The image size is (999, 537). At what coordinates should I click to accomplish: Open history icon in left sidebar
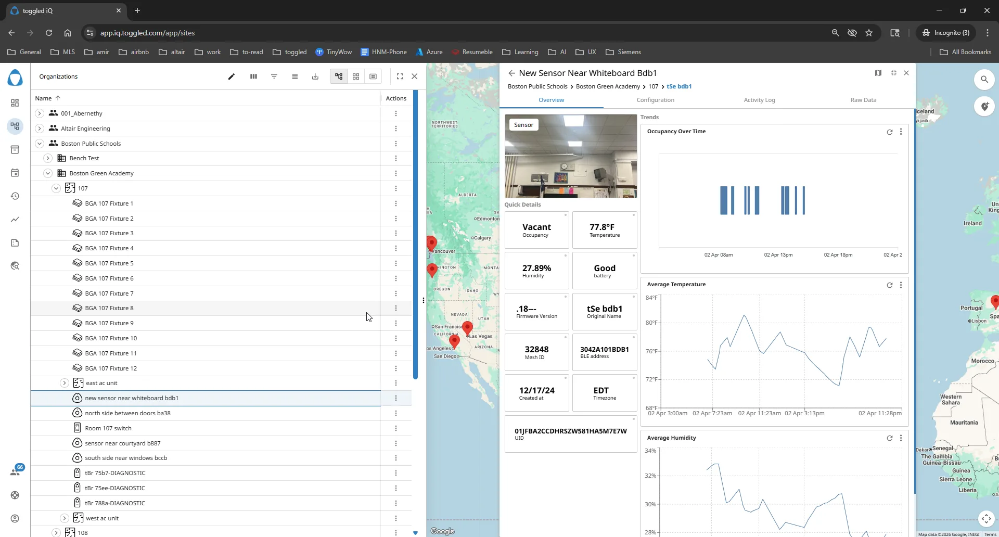(15, 196)
